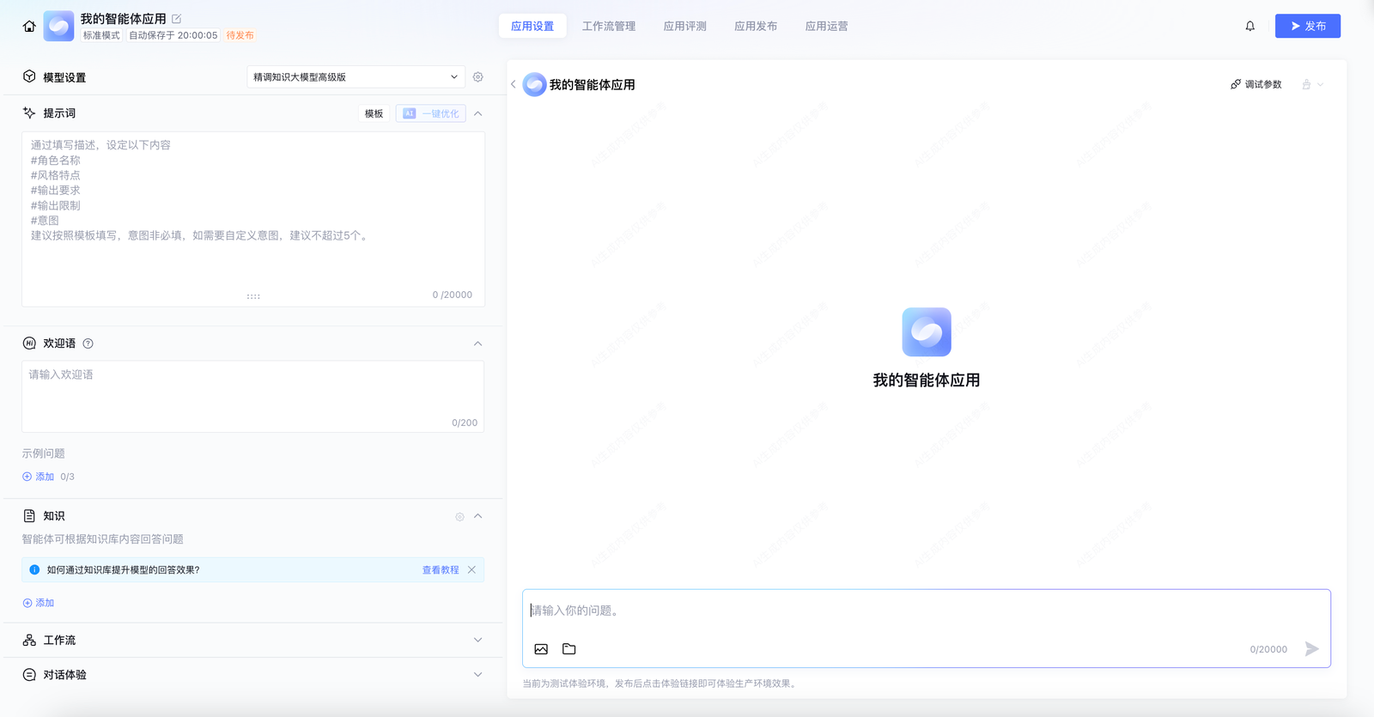
Task: Click the home icon
Action: 29,27
